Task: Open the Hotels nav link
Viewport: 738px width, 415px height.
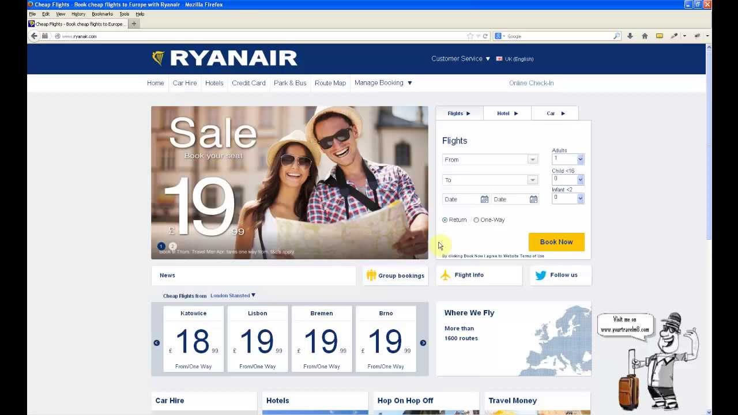Action: 214,83
